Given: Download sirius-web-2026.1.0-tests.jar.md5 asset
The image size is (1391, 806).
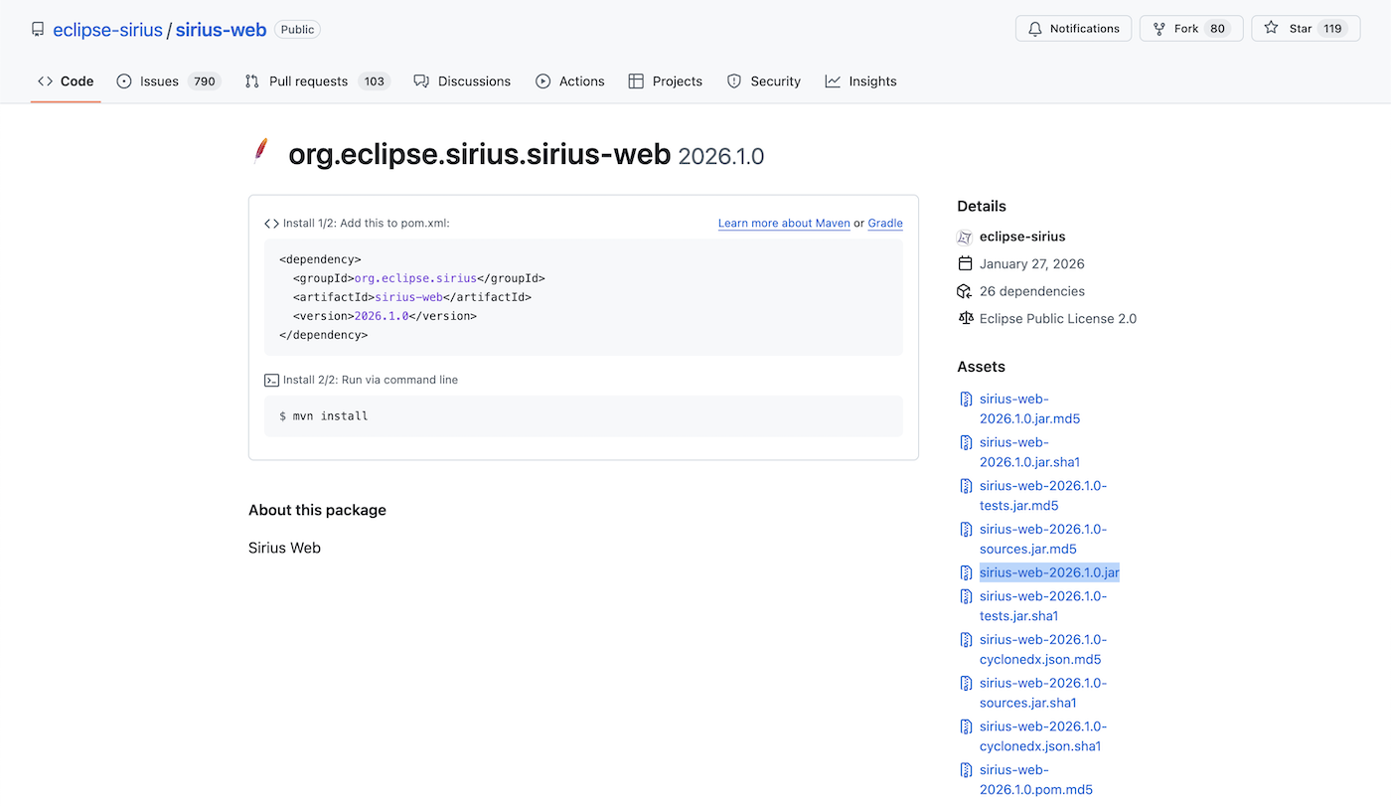Looking at the screenshot, I should [x=1043, y=496].
